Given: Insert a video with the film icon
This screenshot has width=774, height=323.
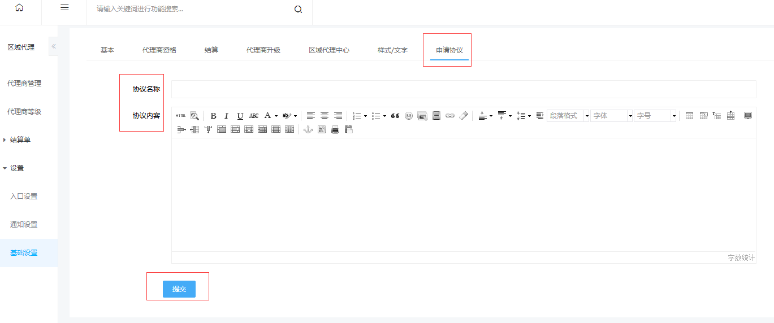Looking at the screenshot, I should 436,116.
